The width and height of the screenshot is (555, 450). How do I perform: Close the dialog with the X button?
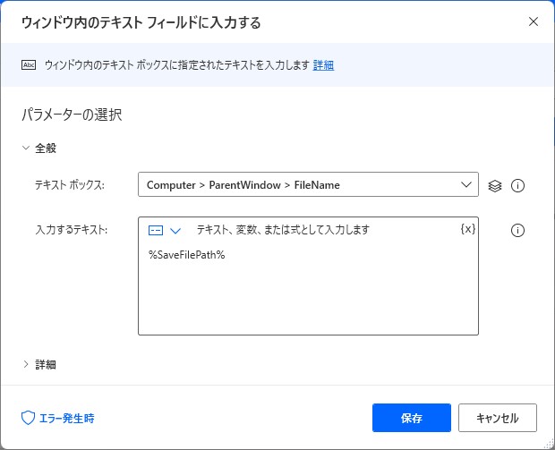533,21
